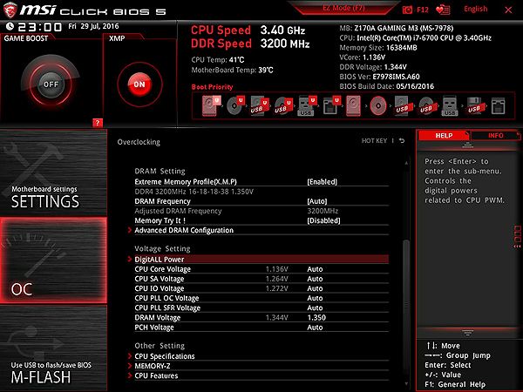Click the Memory Size 16384MB entry
This screenshot has height=392, width=523.
[x=378, y=48]
